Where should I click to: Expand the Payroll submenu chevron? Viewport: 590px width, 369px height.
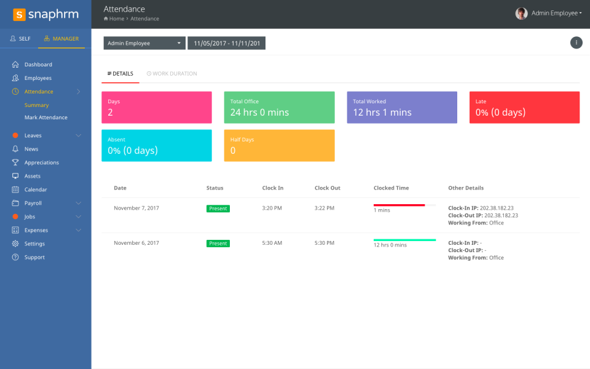[78, 203]
